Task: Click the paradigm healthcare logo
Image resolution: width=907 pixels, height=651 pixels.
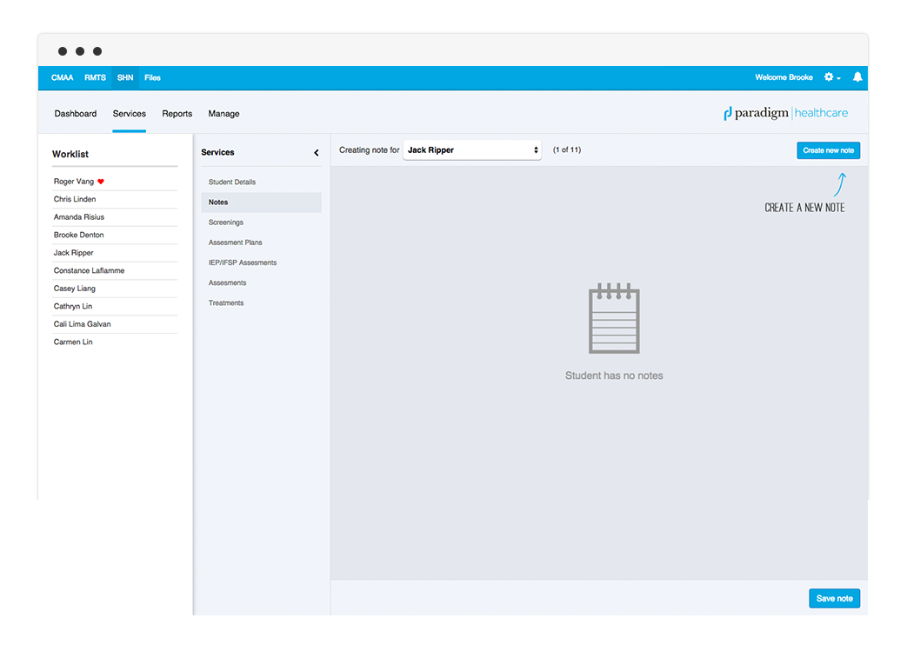Action: (x=785, y=112)
